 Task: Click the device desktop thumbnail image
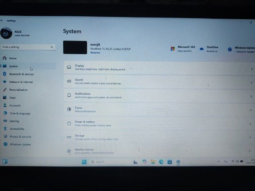[x=75, y=47]
